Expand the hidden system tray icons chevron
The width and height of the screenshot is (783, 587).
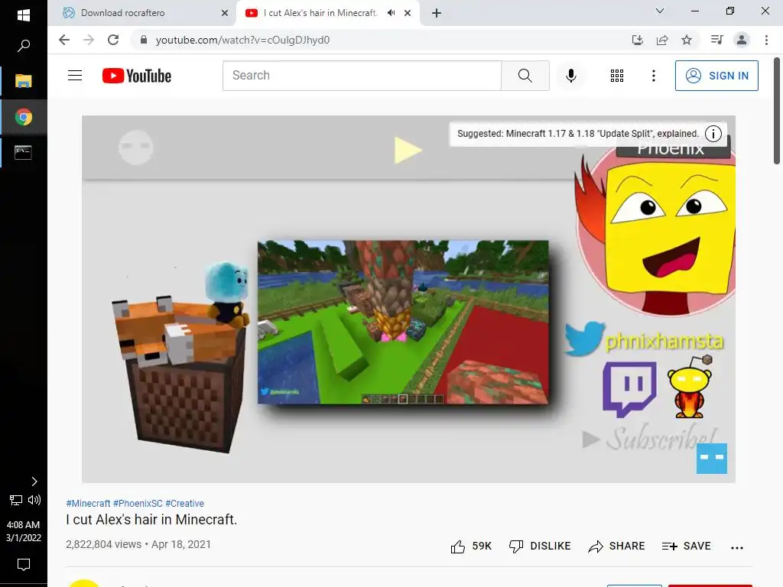pos(34,482)
